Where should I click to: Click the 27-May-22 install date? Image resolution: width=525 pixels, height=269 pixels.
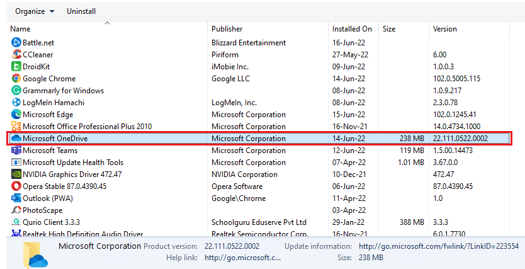click(349, 55)
